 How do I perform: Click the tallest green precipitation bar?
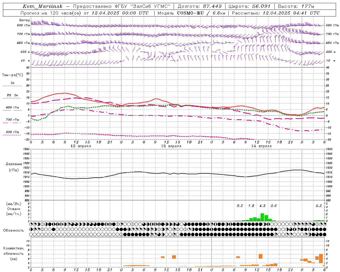pyautogui.click(x=262, y=217)
